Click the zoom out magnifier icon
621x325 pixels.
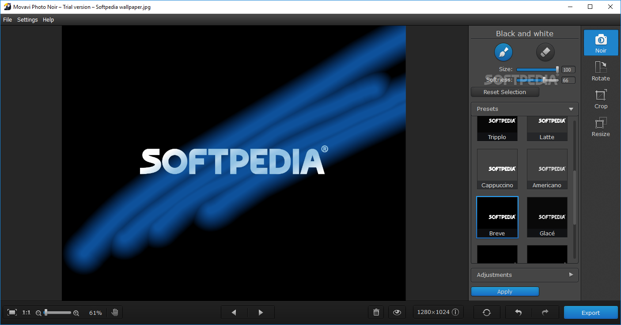pos(38,313)
